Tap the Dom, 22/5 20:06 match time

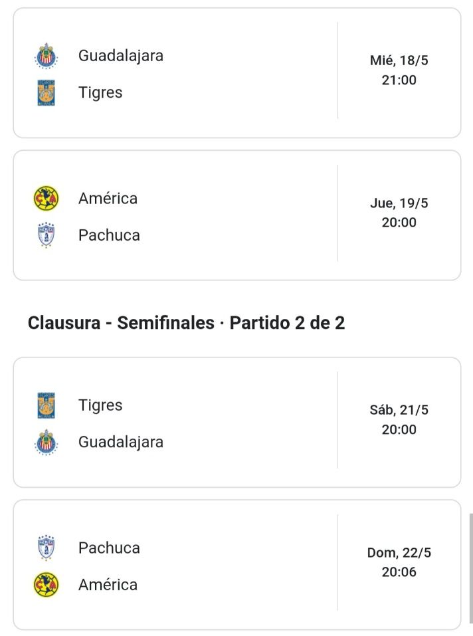(399, 562)
